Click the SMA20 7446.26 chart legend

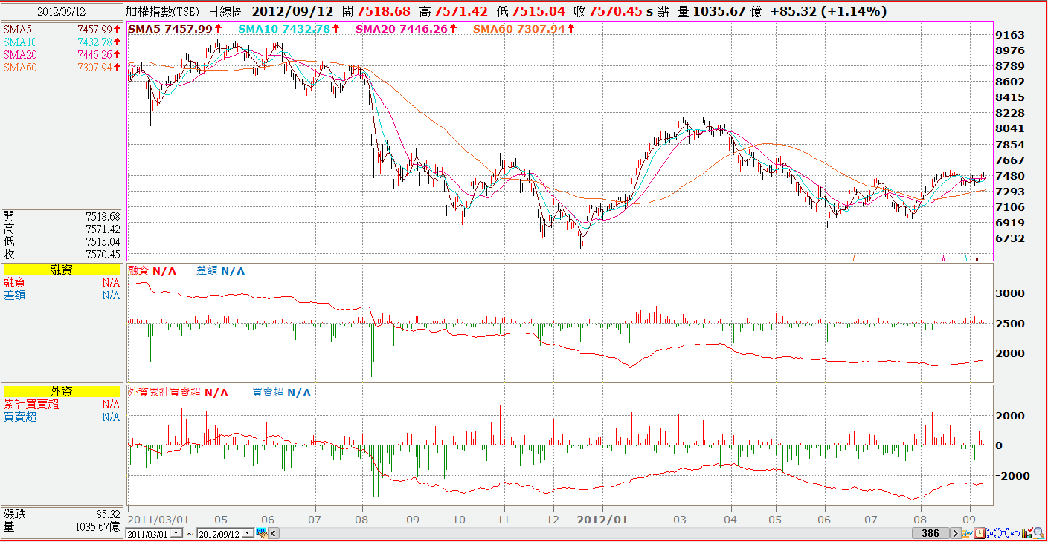click(406, 28)
